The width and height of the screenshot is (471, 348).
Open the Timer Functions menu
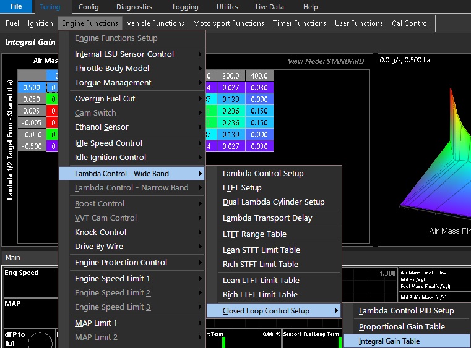[x=299, y=23]
